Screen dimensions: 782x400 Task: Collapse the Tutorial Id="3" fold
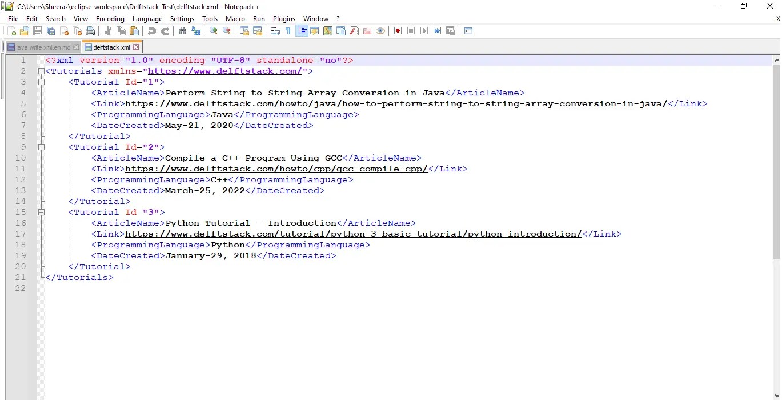41,212
